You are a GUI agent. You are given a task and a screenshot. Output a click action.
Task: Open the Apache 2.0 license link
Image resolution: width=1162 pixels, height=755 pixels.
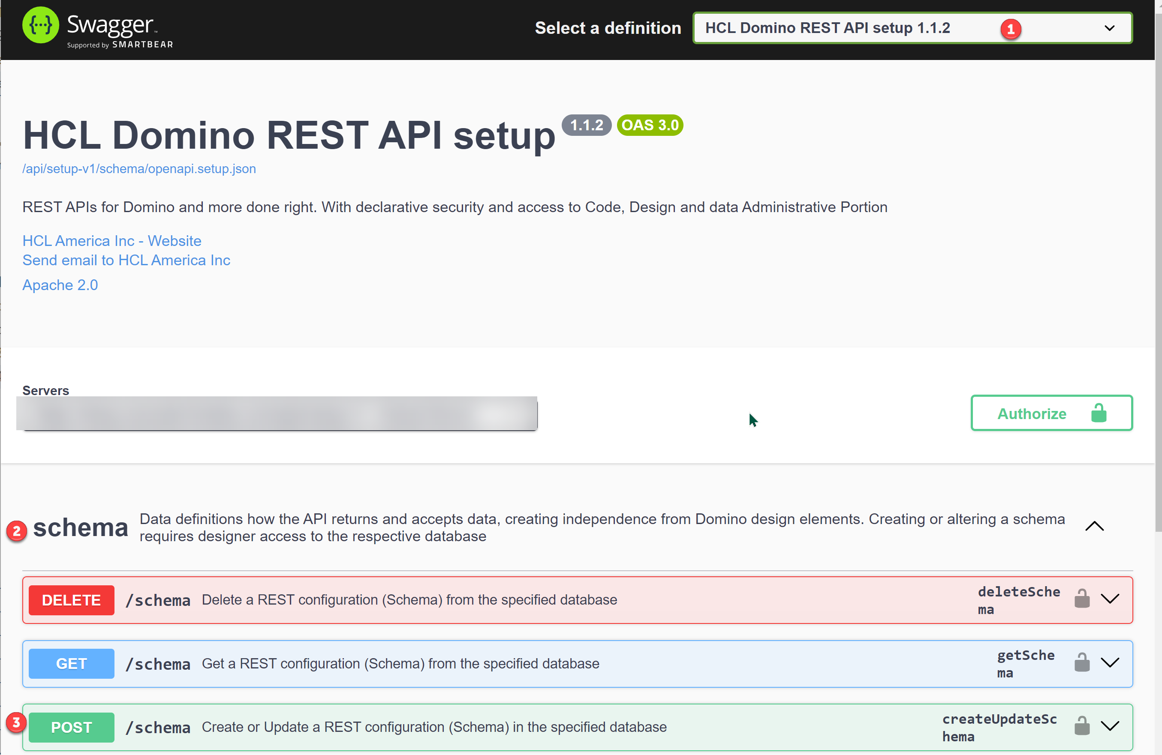coord(60,285)
